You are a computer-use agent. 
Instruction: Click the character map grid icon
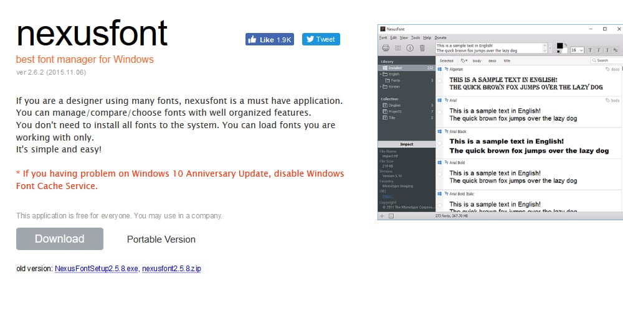tap(398, 48)
